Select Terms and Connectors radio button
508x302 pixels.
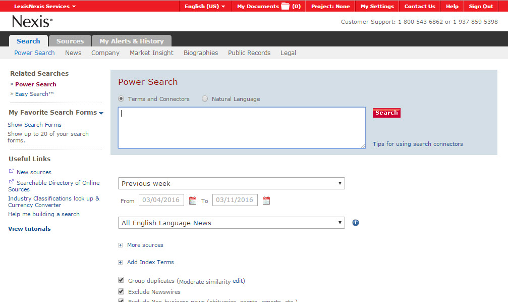121,98
